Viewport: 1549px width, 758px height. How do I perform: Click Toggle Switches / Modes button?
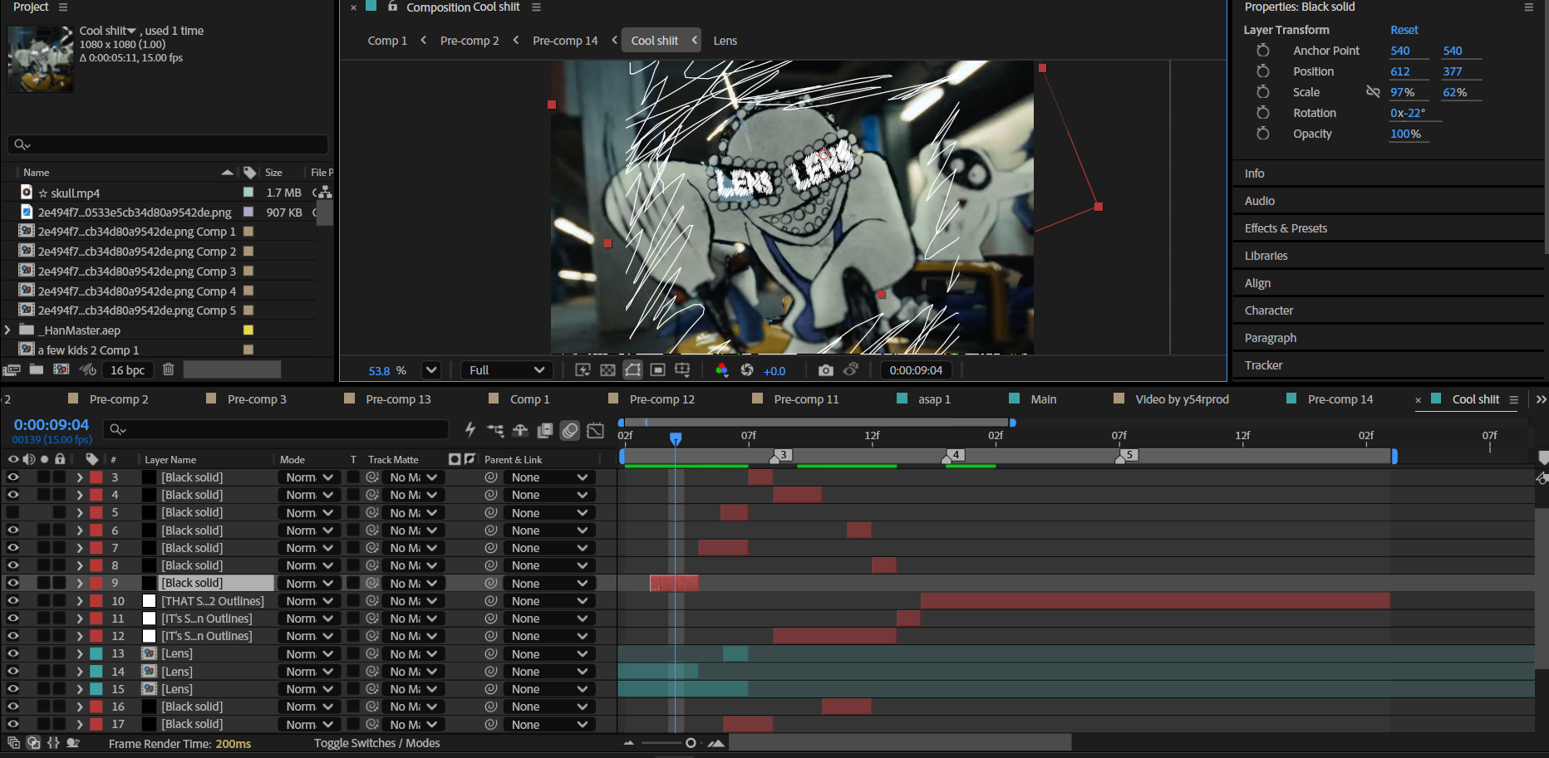376,743
